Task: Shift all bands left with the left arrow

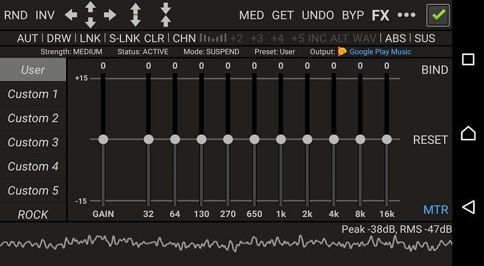Action: click(x=71, y=15)
